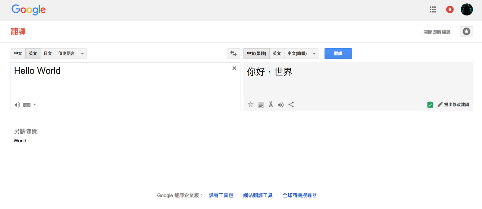Show romanization with Ä icon

pos(271,105)
